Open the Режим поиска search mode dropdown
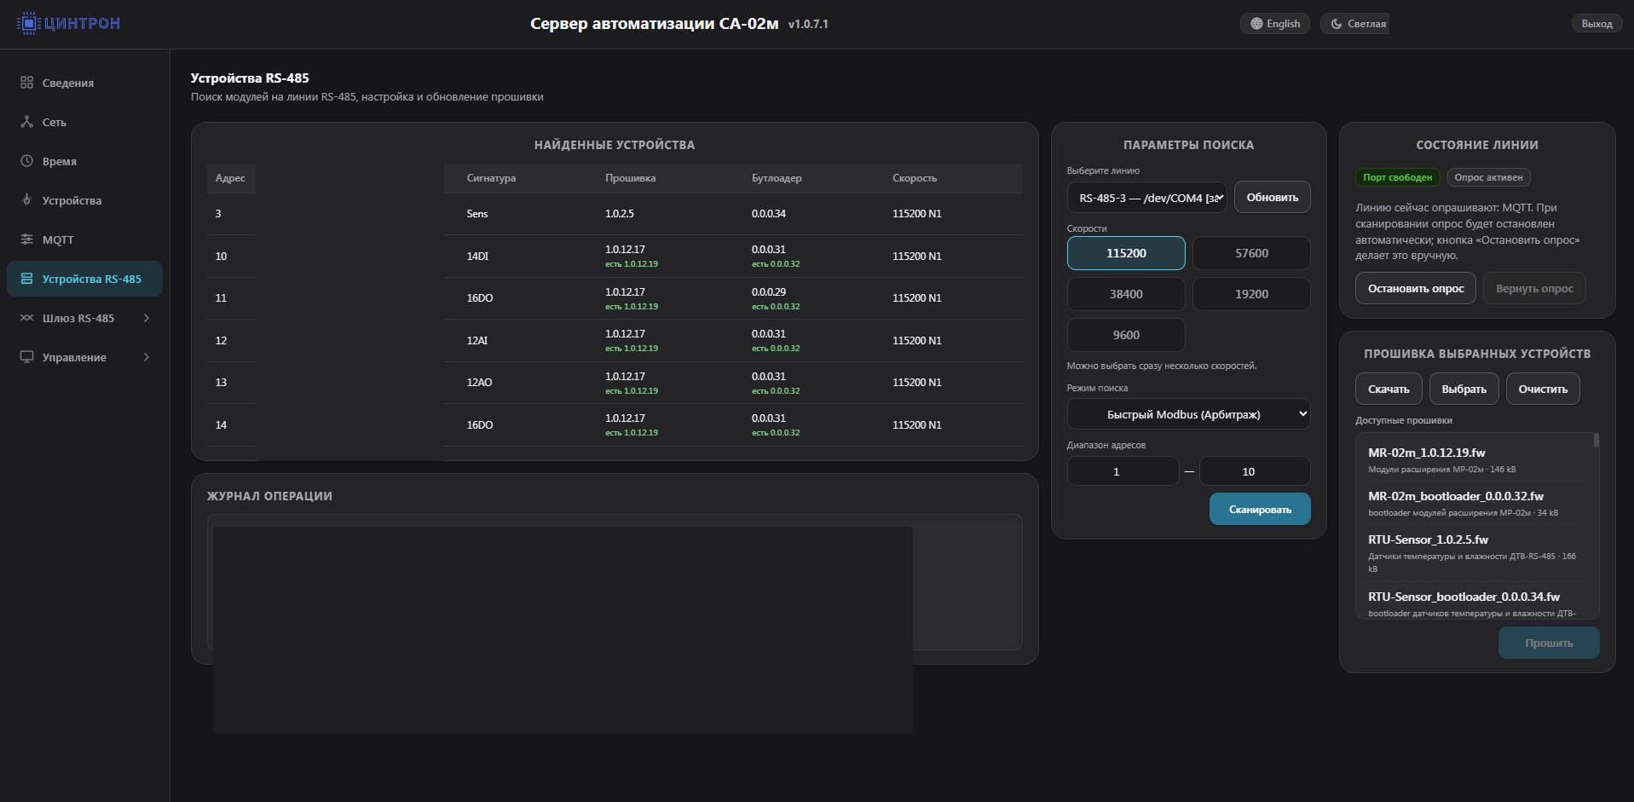 [1188, 414]
